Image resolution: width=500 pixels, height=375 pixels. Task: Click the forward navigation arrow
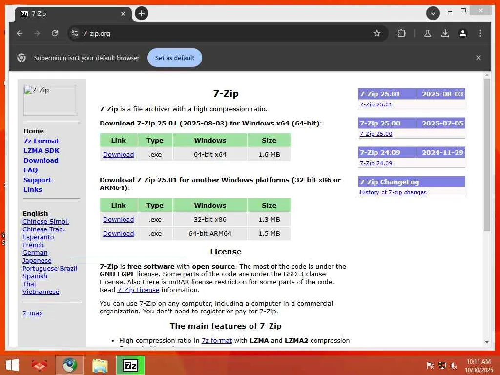(x=37, y=33)
